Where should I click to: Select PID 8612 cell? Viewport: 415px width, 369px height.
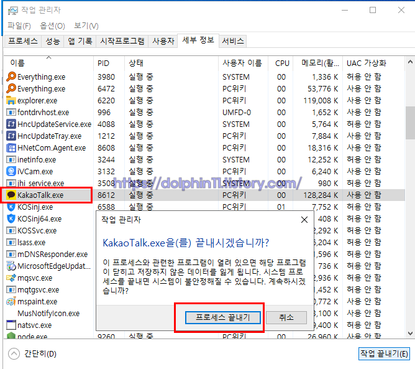pos(106,195)
